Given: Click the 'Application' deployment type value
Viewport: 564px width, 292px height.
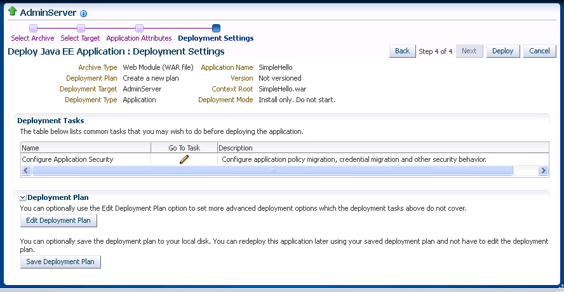Looking at the screenshot, I should point(139,100).
